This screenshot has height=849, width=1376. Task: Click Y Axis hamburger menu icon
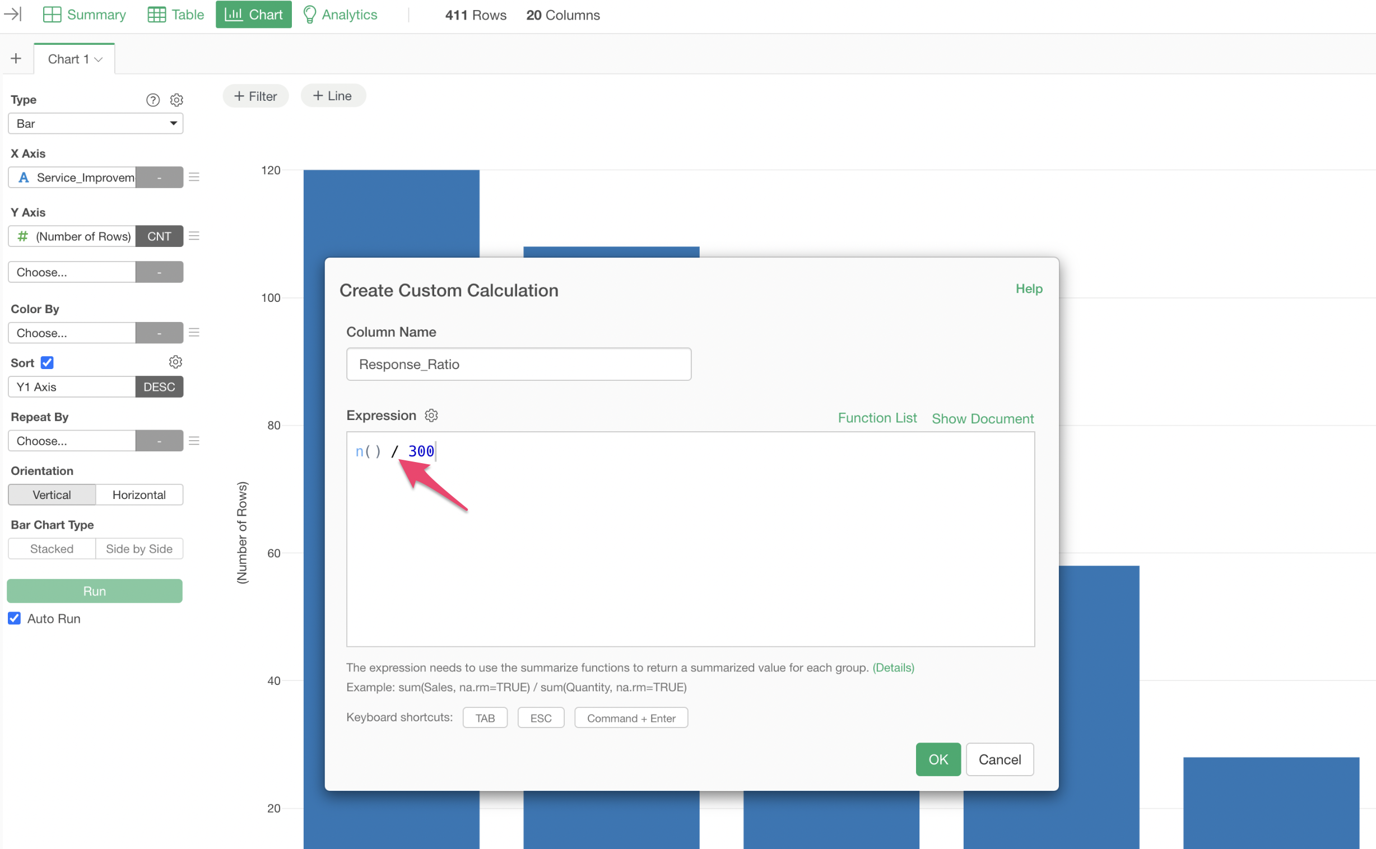[x=194, y=236]
